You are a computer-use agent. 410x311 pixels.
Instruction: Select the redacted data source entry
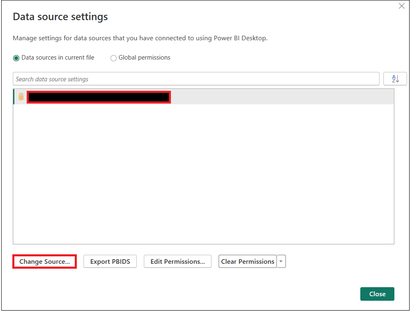[99, 97]
